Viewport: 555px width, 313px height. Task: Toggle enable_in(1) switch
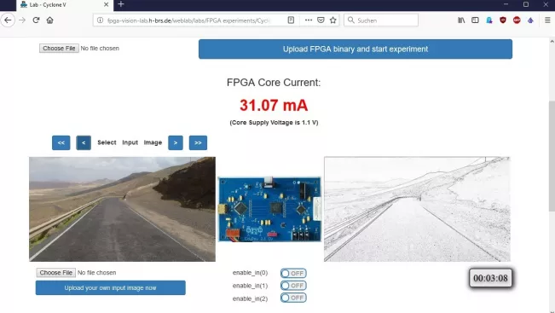point(293,286)
